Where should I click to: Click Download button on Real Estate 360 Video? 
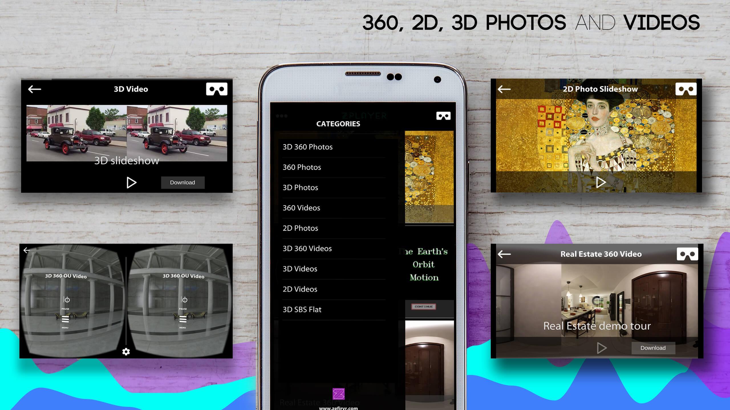click(x=652, y=347)
